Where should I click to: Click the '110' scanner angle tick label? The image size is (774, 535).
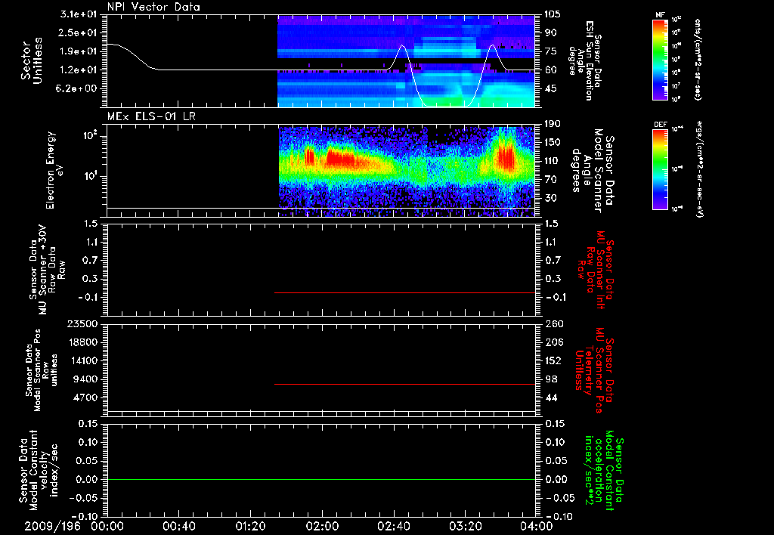click(553, 161)
